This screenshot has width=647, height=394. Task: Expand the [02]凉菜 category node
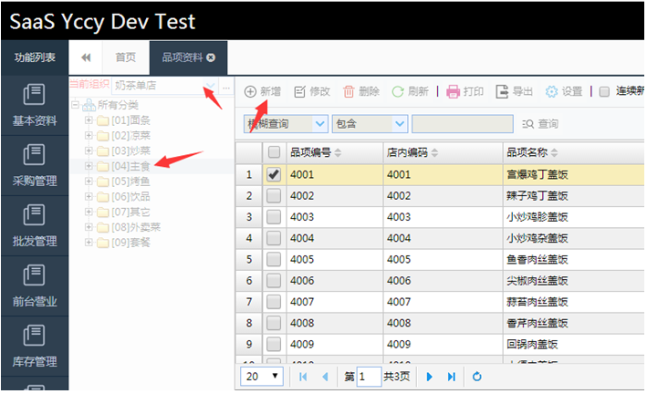89,135
